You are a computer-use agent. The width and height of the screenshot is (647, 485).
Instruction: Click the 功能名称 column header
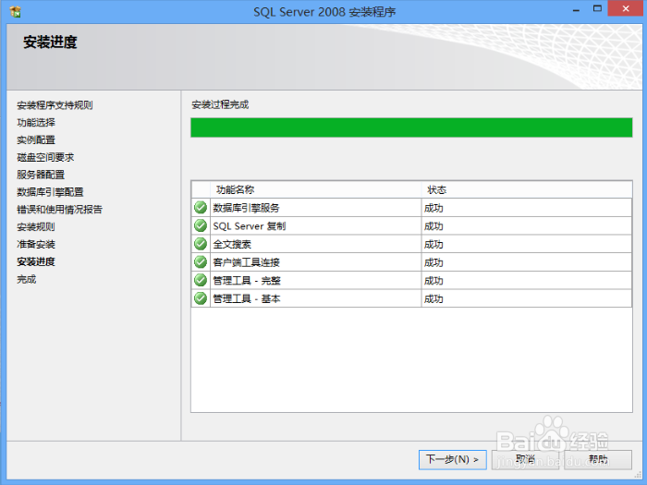316,189
